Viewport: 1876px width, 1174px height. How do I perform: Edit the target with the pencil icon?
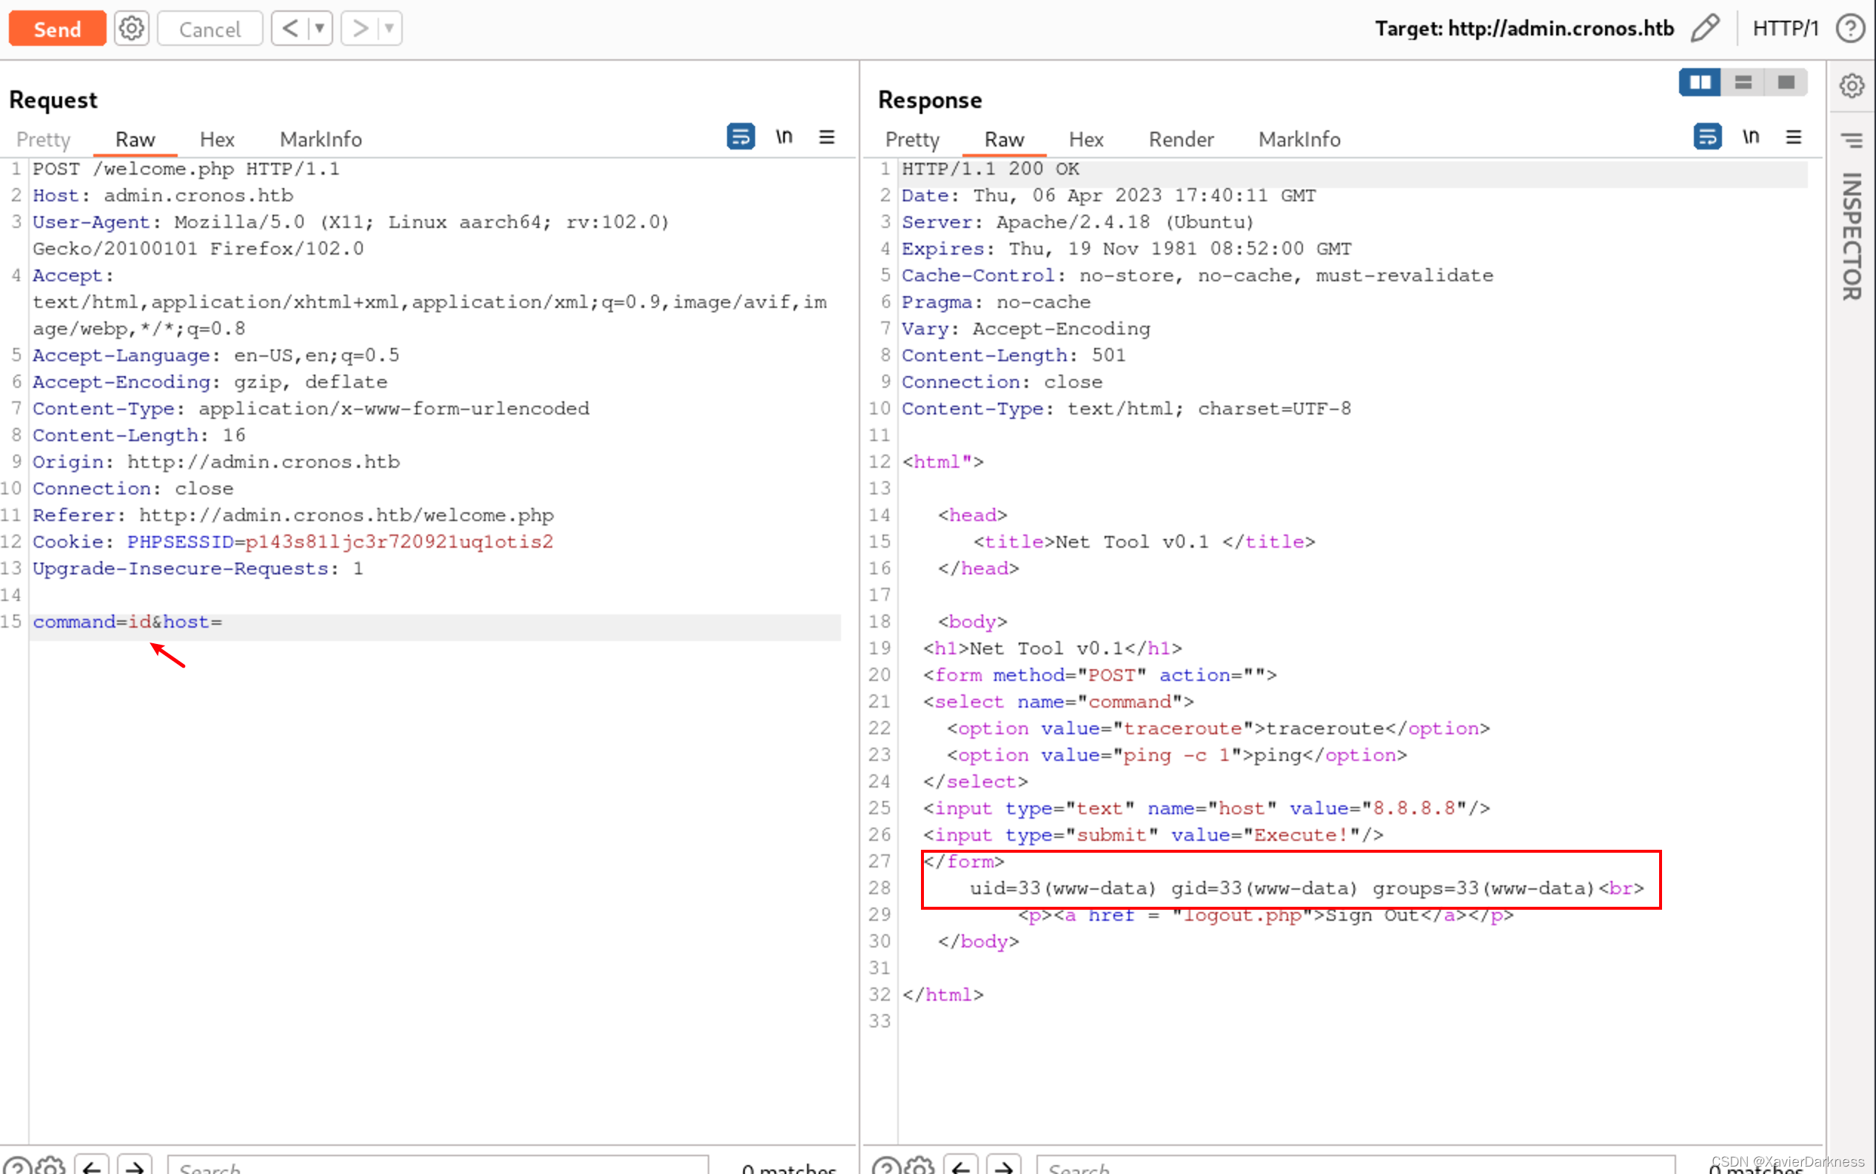pyautogui.click(x=1705, y=29)
